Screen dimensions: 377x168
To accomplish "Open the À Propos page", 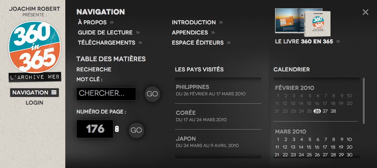I will tap(92, 22).
